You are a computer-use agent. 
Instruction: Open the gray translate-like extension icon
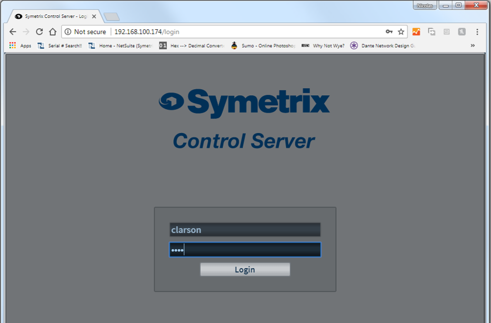click(x=462, y=32)
